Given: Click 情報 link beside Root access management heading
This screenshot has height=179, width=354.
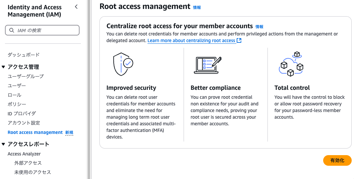Looking at the screenshot, I should [x=197, y=7].
